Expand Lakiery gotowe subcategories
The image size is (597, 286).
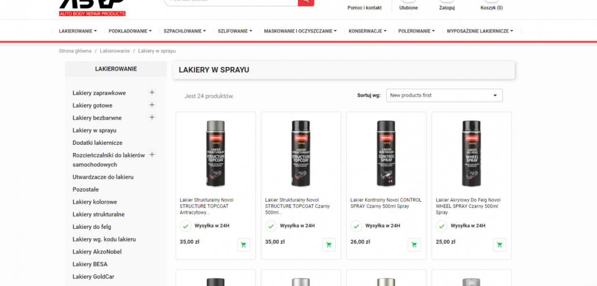(x=152, y=105)
